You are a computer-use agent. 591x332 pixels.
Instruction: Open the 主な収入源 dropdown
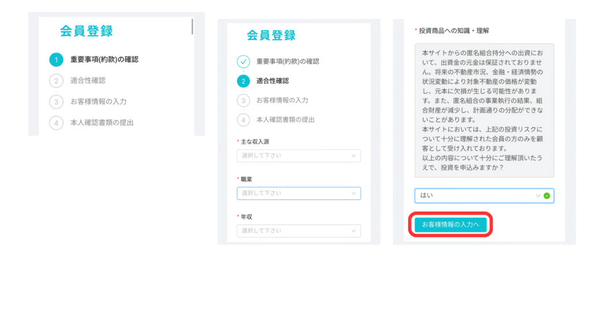pos(299,156)
